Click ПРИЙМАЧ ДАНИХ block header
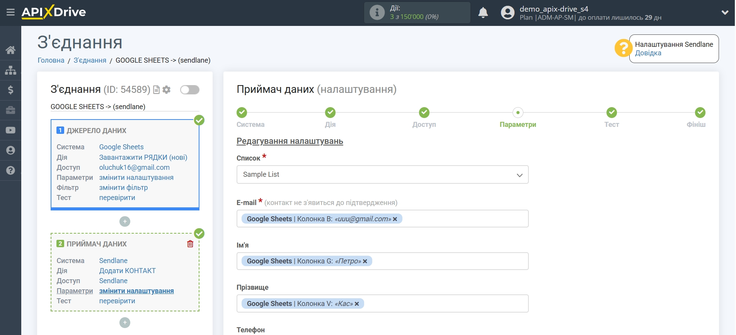736x335 pixels. point(97,244)
